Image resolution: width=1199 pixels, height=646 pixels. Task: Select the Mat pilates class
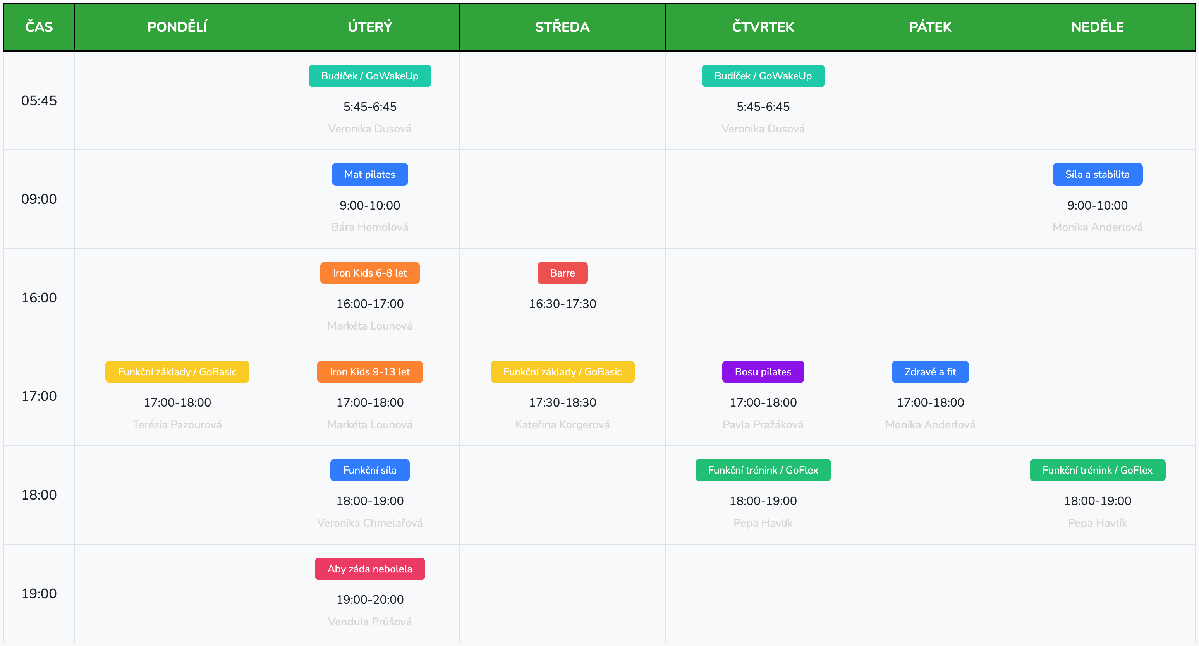(x=369, y=174)
